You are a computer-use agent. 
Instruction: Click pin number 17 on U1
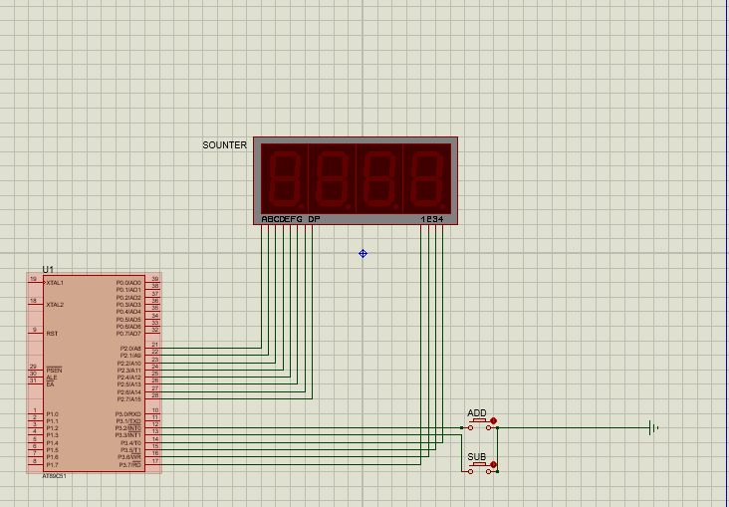tap(155, 461)
